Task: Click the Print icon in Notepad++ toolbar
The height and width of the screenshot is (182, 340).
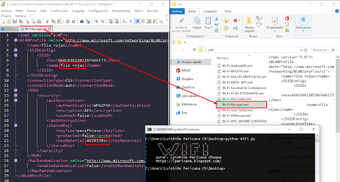Action: coord(39,21)
